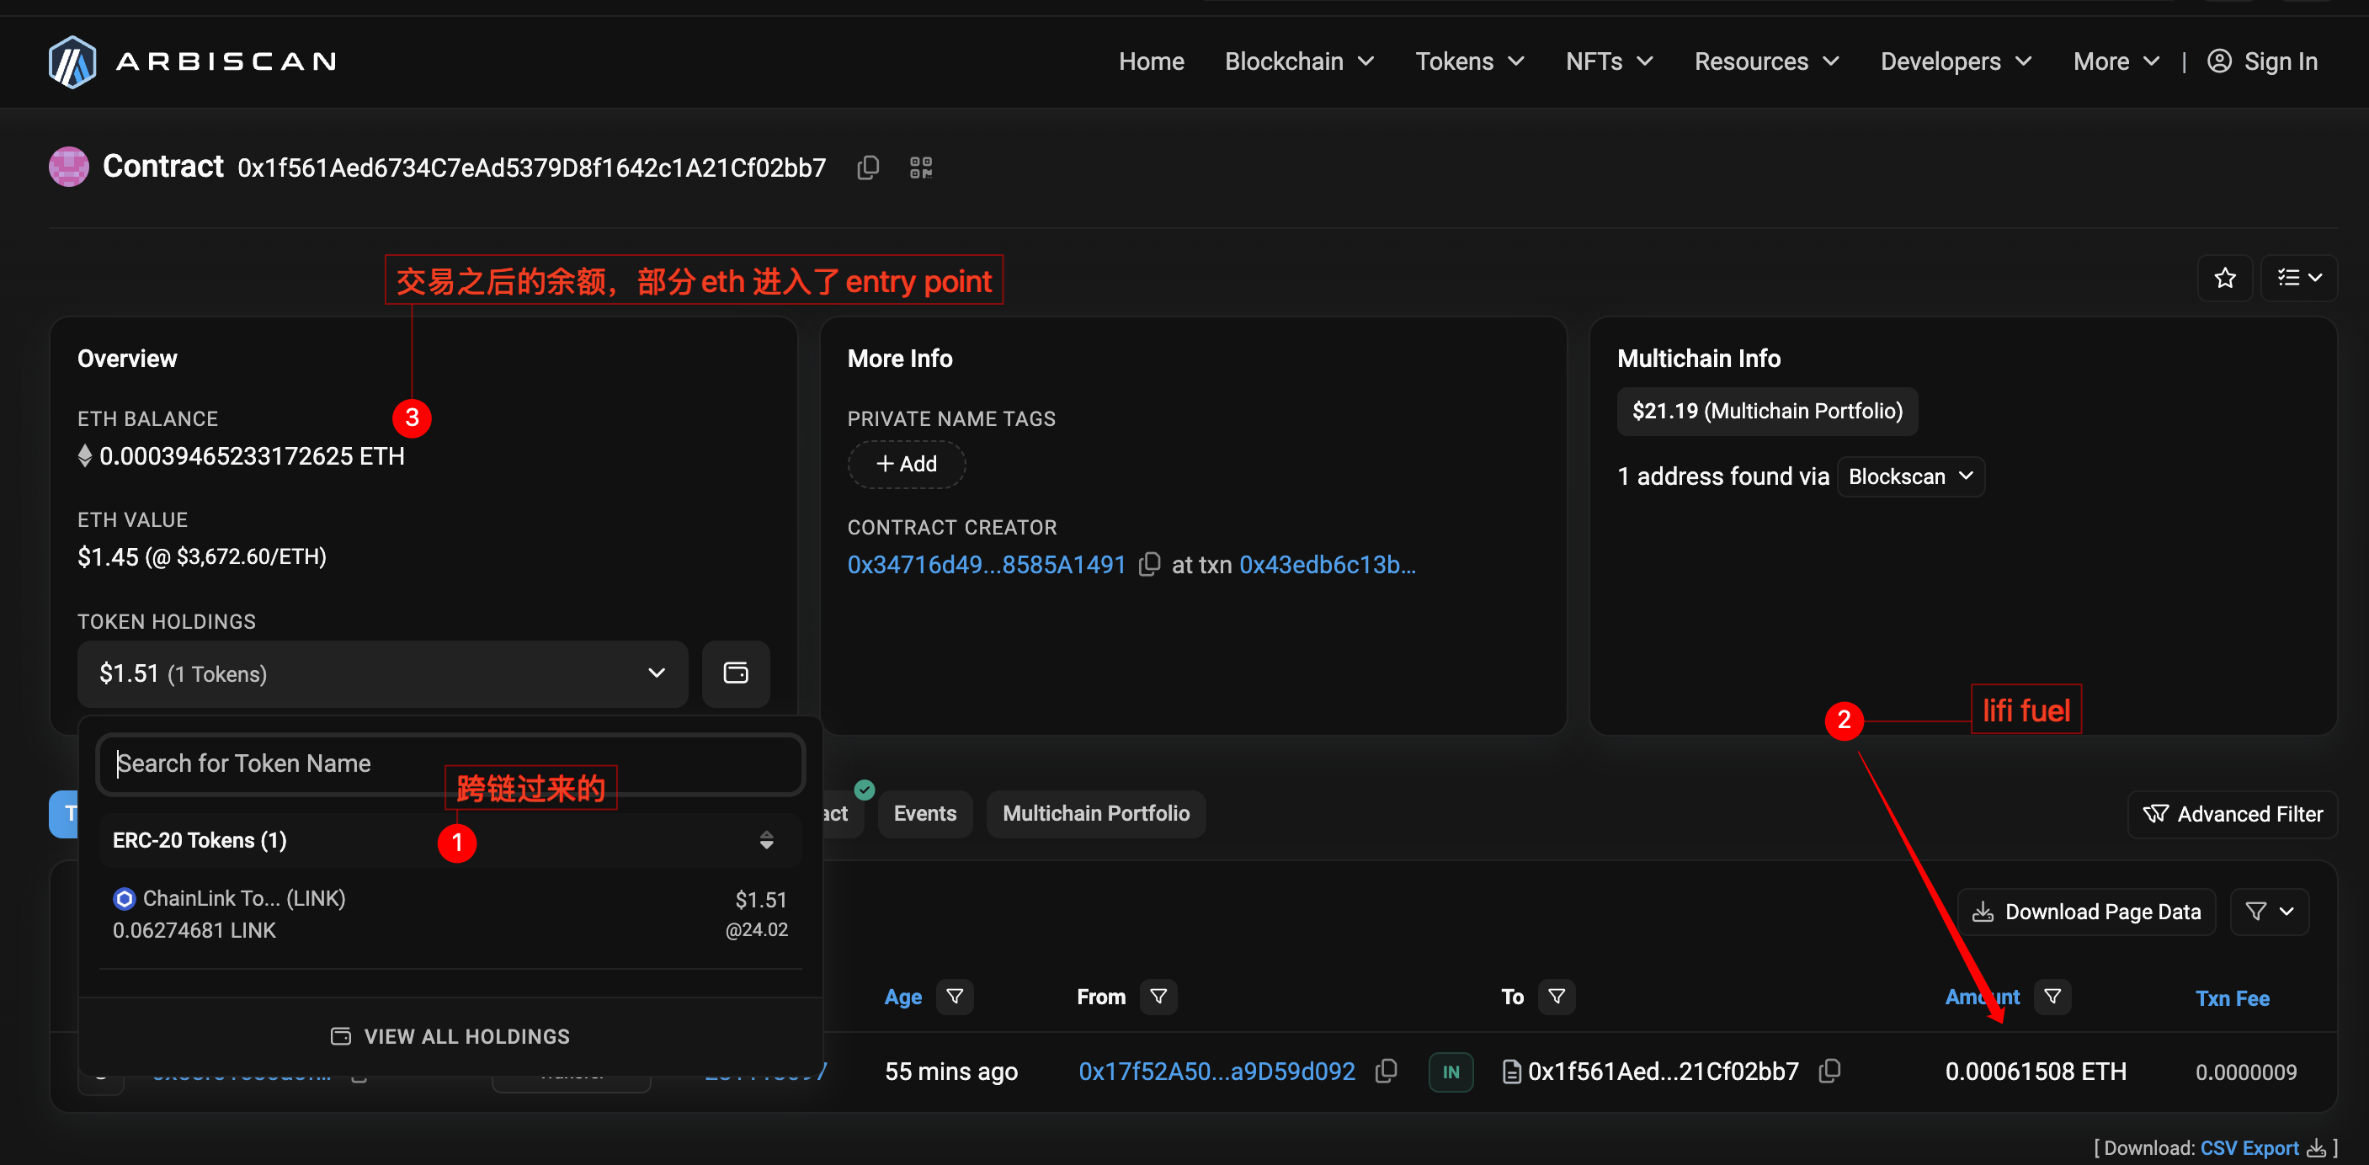Click the ChainLink token icon
The height and width of the screenshot is (1165, 2369).
[x=124, y=898]
